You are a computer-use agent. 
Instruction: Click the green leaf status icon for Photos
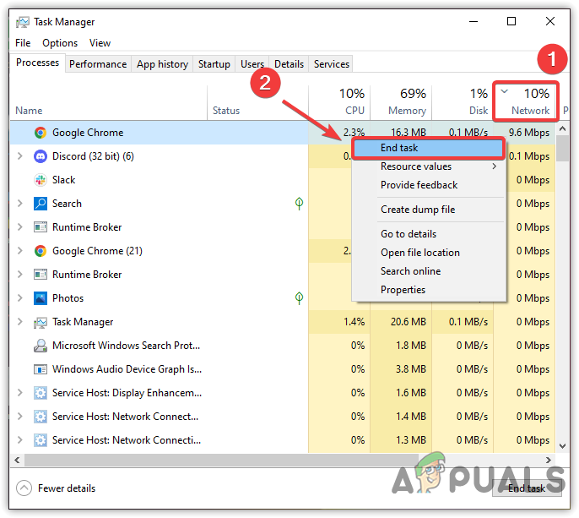click(299, 297)
